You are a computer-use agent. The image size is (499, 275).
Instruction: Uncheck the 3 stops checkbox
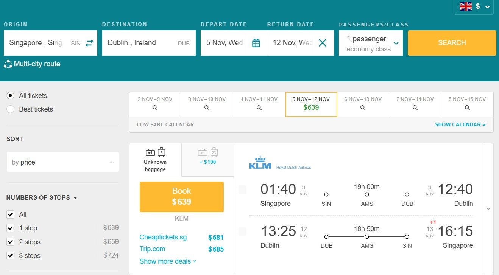pyautogui.click(x=11, y=256)
